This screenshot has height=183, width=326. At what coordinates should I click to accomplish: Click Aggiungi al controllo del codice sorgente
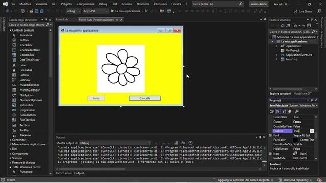243,180
